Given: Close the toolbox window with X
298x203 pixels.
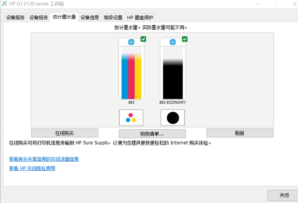Looking at the screenshot, I should tap(294, 4).
